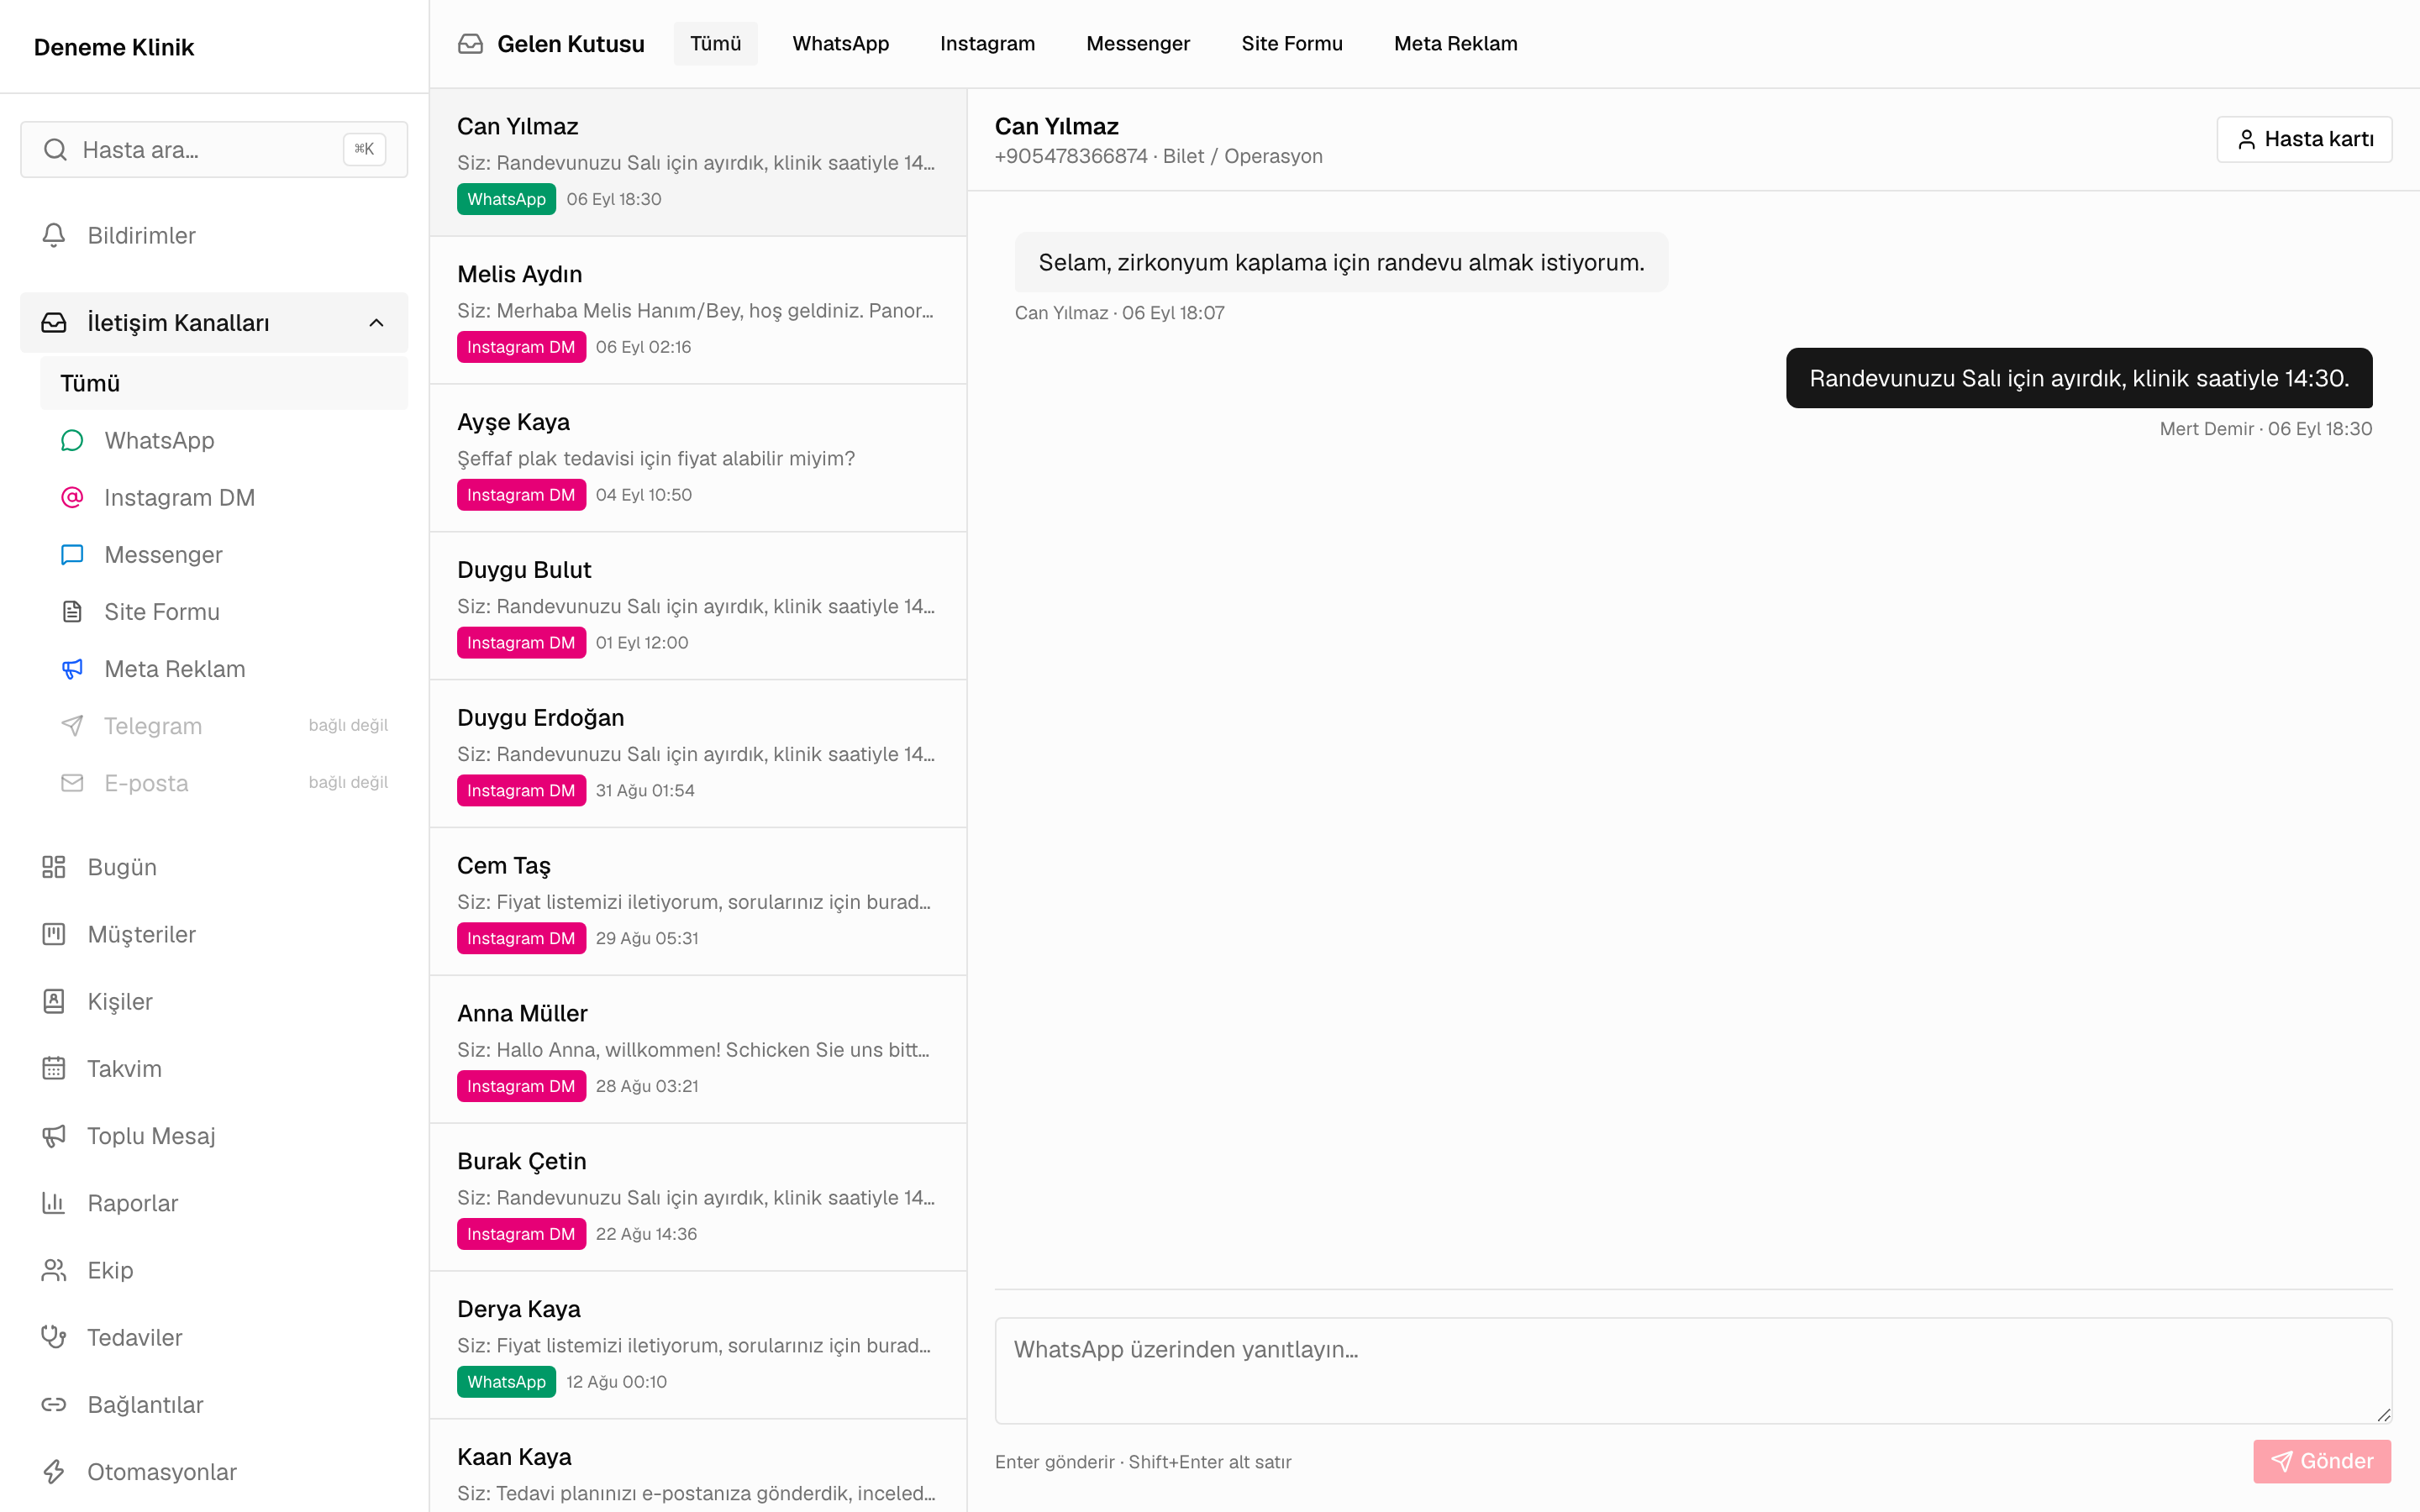Click the Site Formu document icon
Screen dimensions: 2420x1512
72,611
